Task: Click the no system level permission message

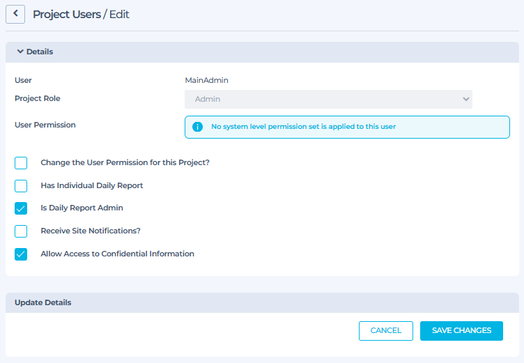Action: point(303,127)
